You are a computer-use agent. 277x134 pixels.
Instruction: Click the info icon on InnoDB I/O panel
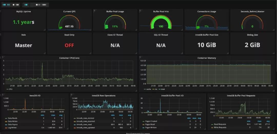(x=3, y=95)
